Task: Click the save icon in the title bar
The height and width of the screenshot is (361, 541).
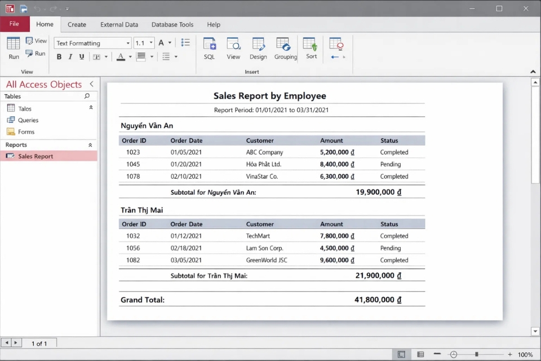Action: point(24,8)
